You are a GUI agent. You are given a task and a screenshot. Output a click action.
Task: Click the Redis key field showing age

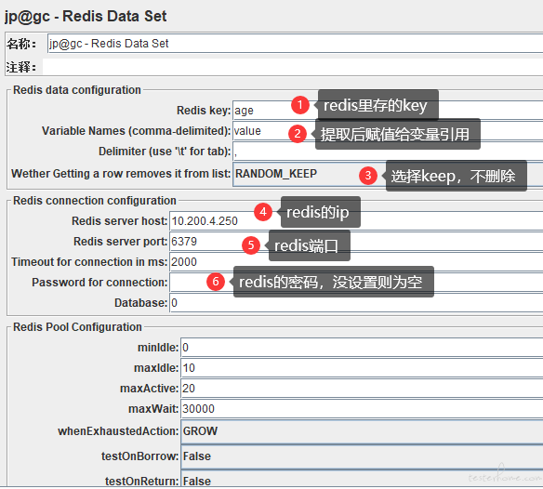[x=388, y=111]
